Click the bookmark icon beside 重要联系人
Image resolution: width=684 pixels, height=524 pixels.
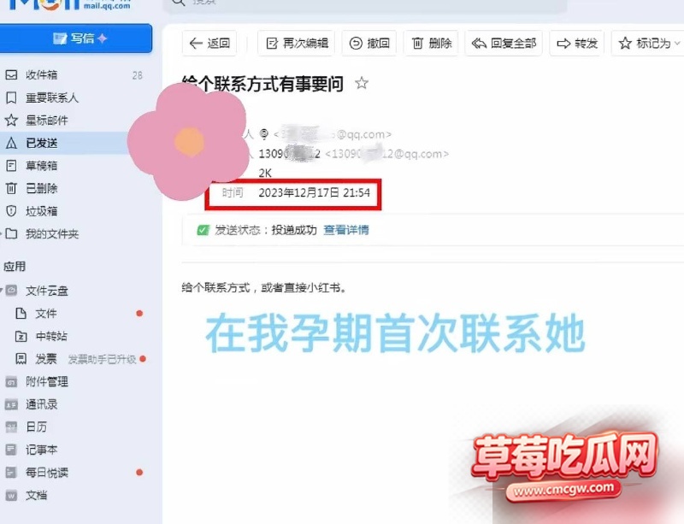(x=11, y=97)
